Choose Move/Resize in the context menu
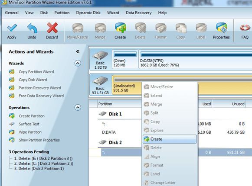Image resolution: width=252 pixels, height=186 pixels. (170, 87)
